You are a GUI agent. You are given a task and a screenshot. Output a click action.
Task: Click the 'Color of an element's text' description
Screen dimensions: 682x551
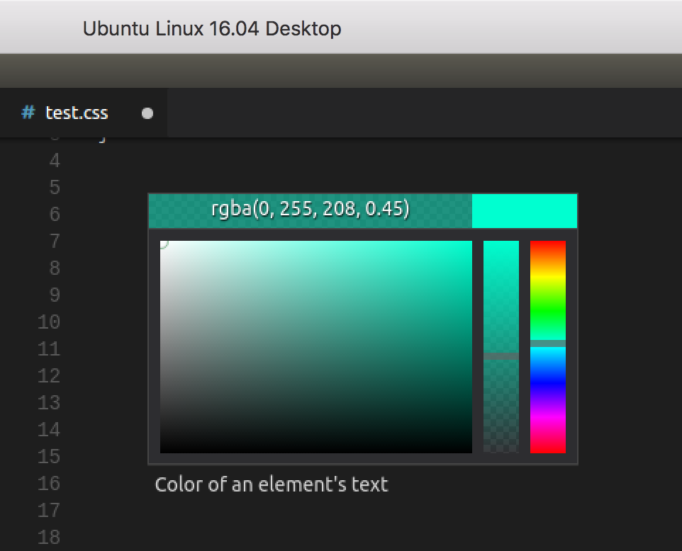272,484
